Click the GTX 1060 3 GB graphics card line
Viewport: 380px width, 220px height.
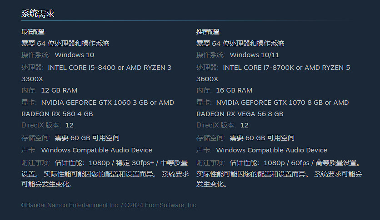point(98,103)
